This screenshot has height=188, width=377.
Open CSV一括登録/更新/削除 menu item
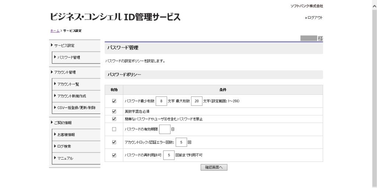point(77,108)
